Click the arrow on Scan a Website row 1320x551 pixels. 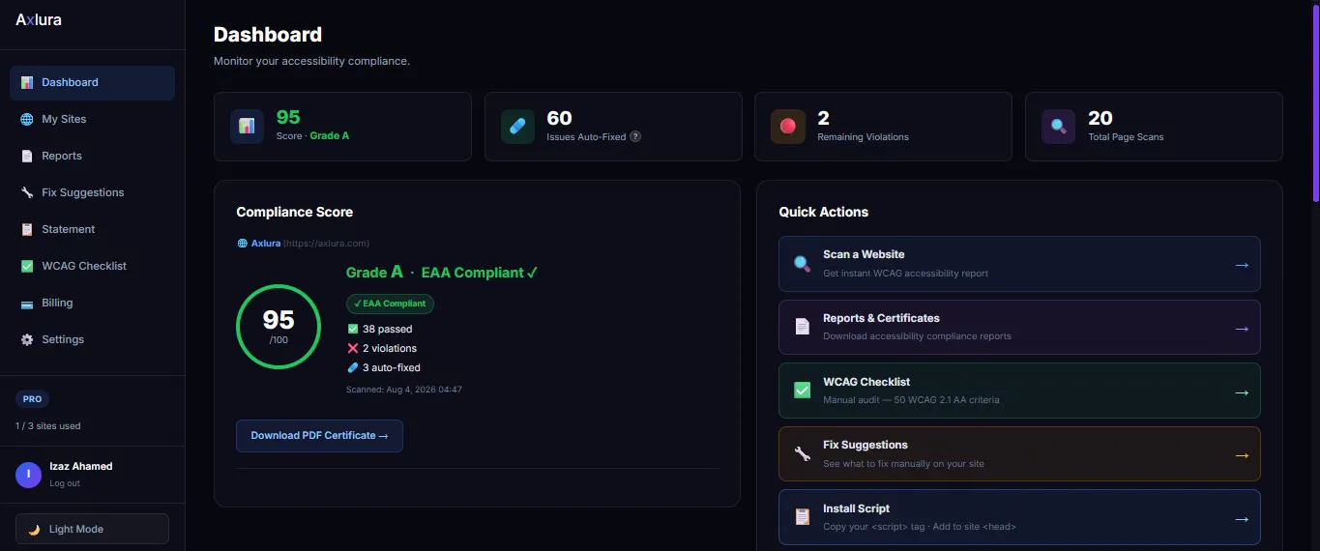pos(1242,265)
